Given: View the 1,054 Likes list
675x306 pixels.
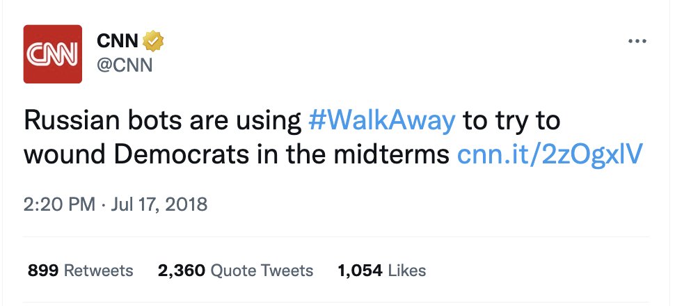Looking at the screenshot, I should [381, 271].
